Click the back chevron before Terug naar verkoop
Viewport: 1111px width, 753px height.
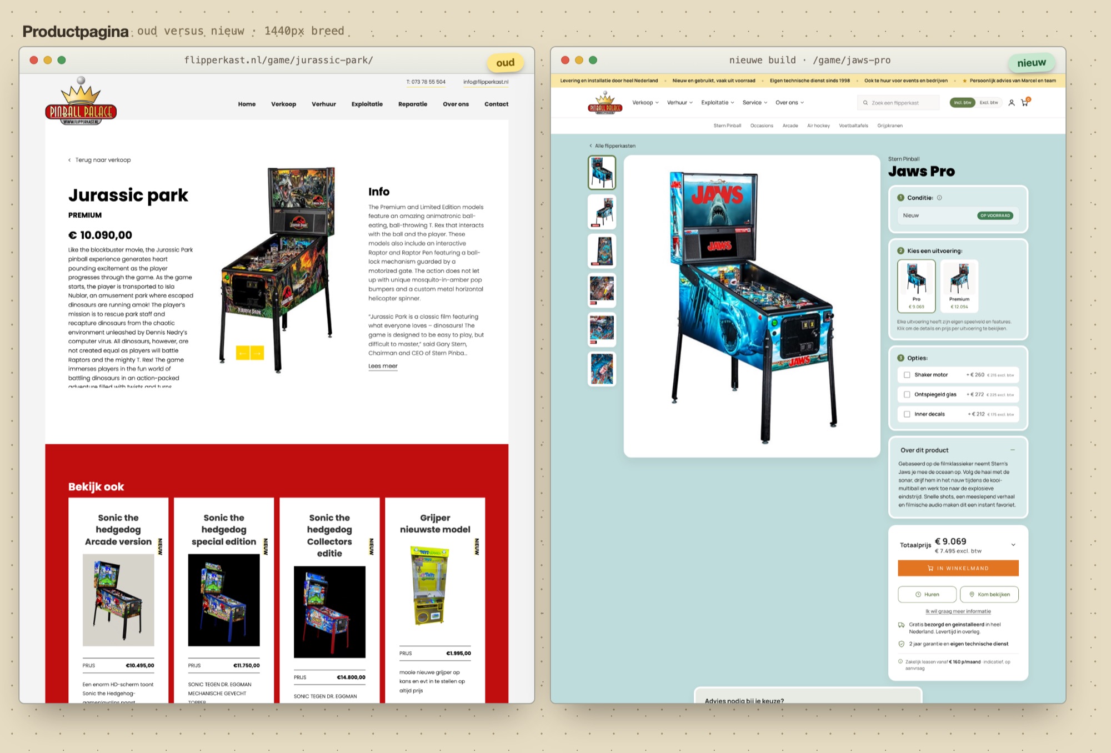tap(69, 160)
